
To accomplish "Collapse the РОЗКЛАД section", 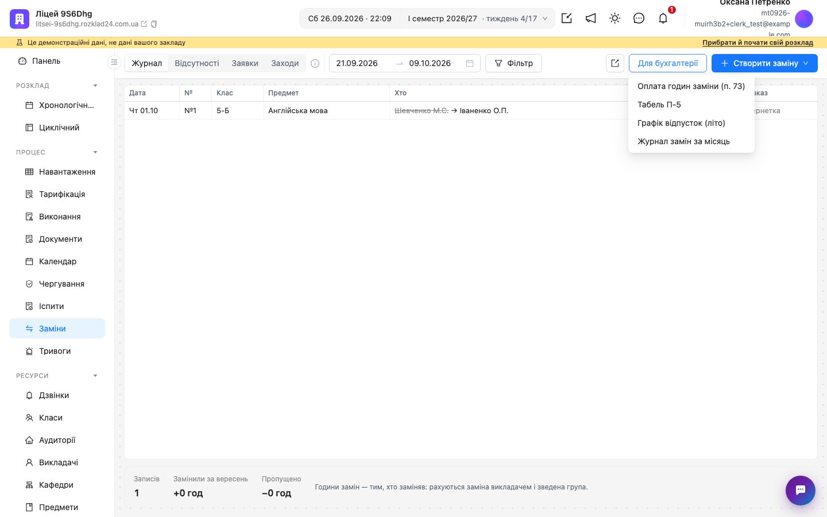I will (x=95, y=86).
